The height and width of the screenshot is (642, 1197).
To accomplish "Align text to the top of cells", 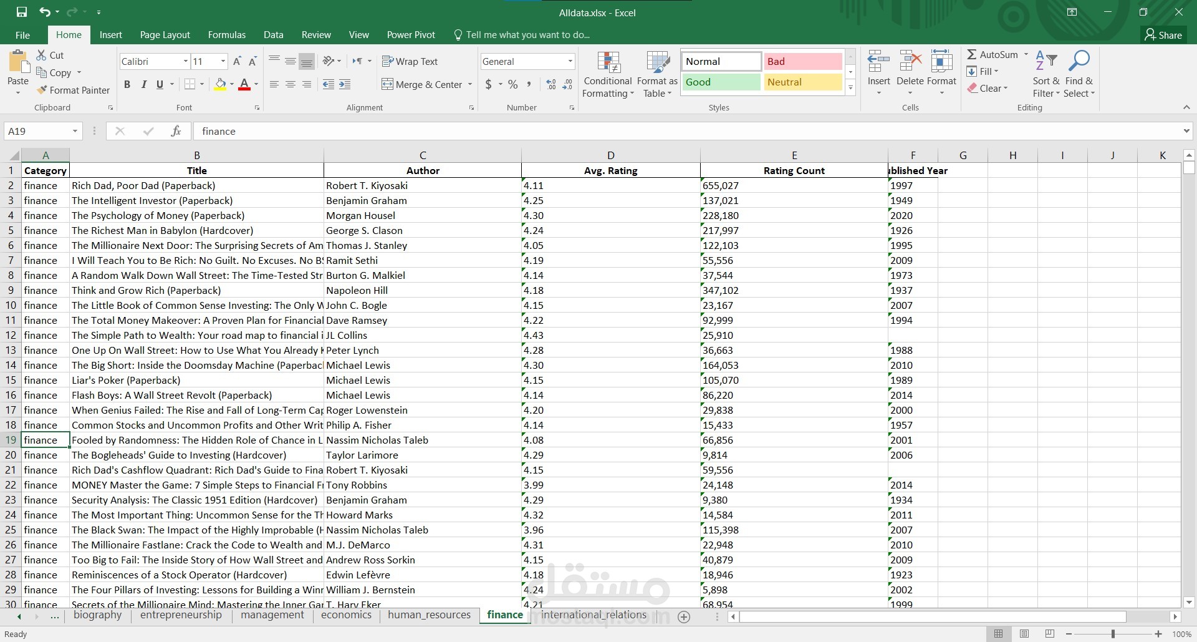I will pyautogui.click(x=274, y=61).
